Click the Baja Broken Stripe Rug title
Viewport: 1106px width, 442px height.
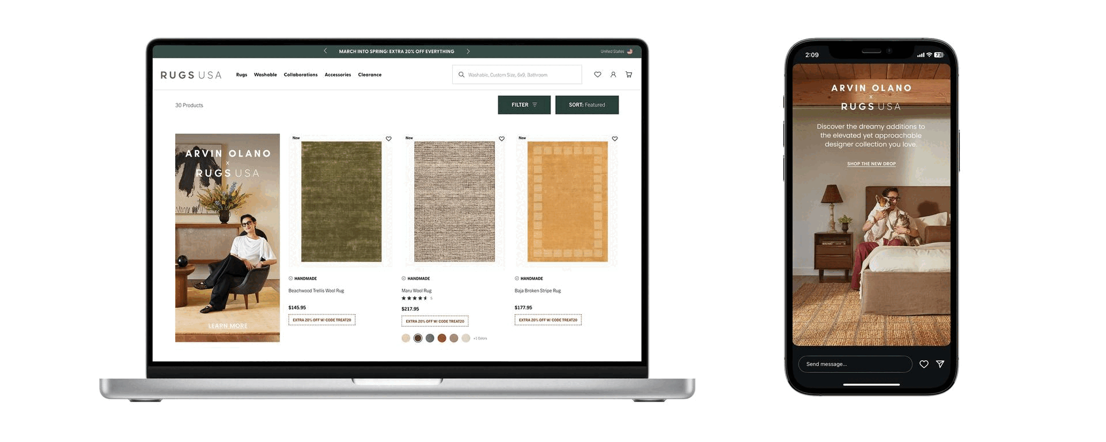(x=537, y=291)
